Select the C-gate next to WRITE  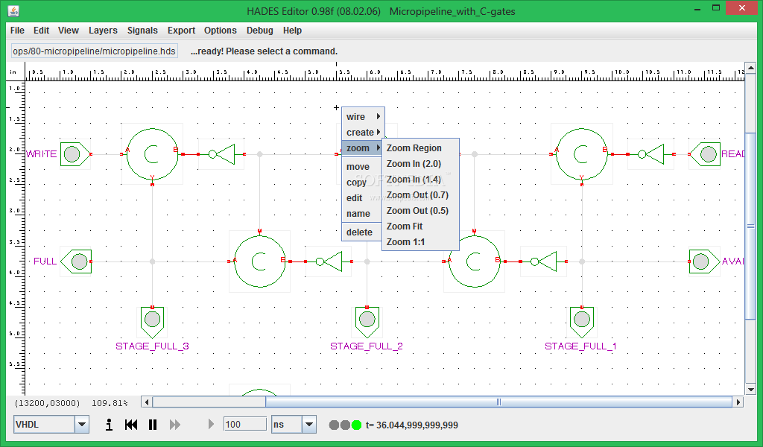pyautogui.click(x=152, y=154)
